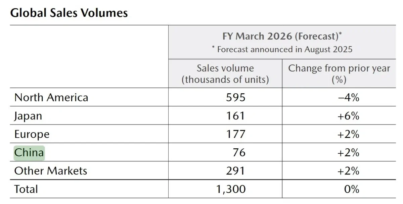Select the Total row's 0% change
403x204 pixels.
click(x=352, y=189)
